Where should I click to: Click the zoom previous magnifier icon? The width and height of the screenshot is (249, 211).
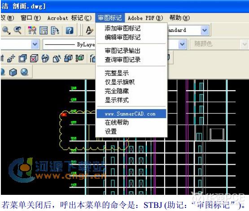17,30
